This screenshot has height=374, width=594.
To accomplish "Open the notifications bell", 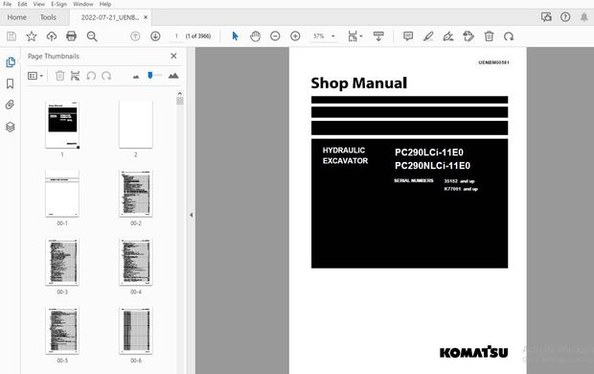I will pyautogui.click(x=584, y=17).
